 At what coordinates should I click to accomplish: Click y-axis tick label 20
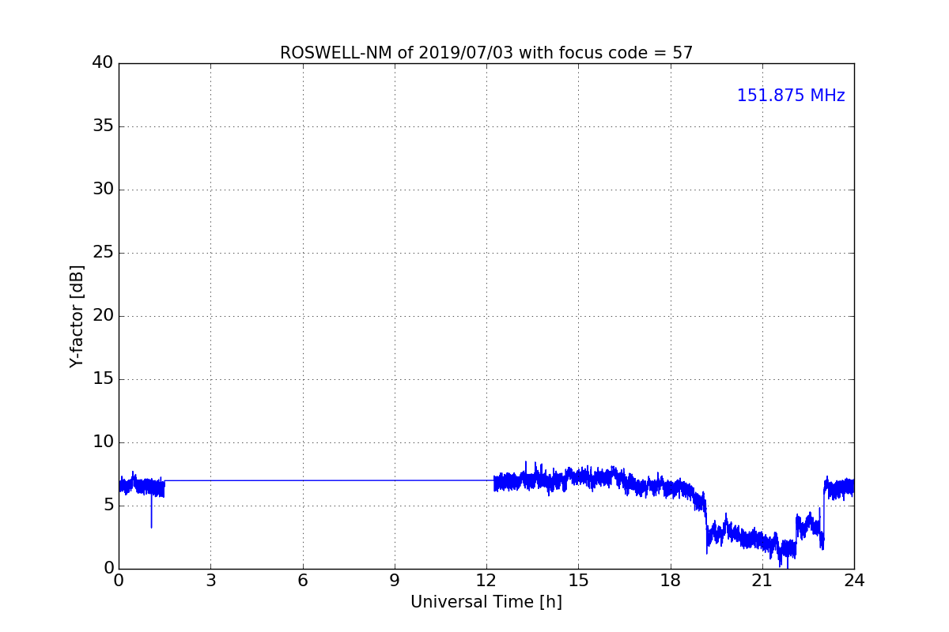(x=103, y=316)
